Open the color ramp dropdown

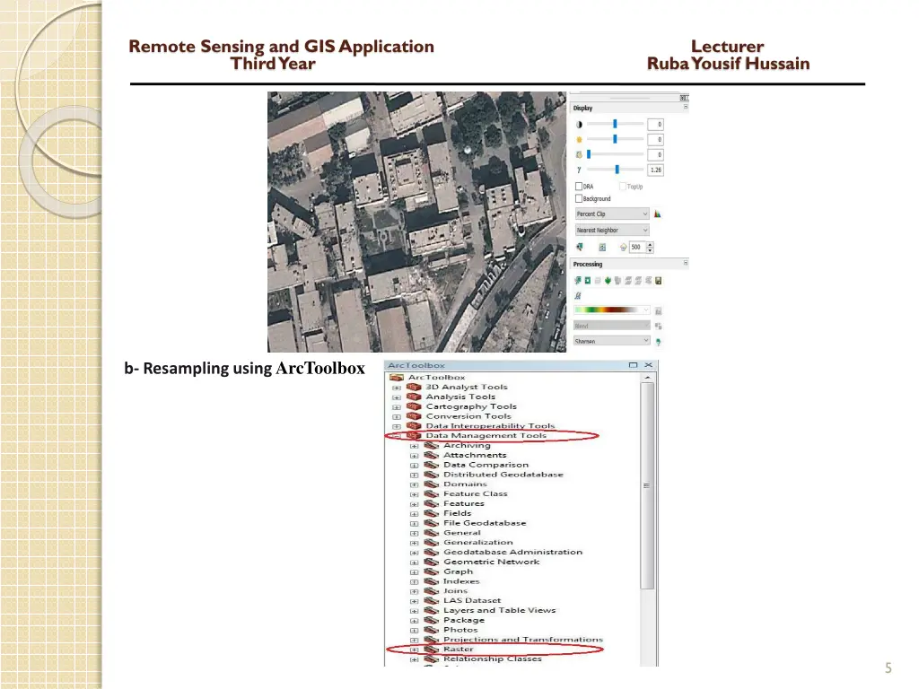[612, 310]
